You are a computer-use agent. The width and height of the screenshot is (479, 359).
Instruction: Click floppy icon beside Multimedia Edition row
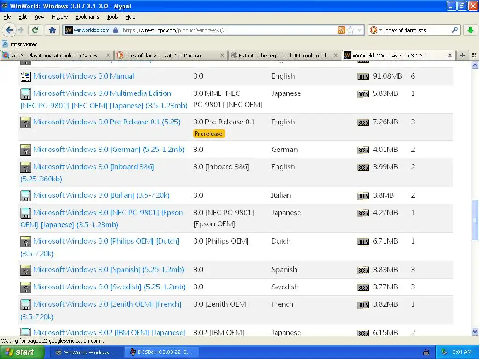(26, 93)
